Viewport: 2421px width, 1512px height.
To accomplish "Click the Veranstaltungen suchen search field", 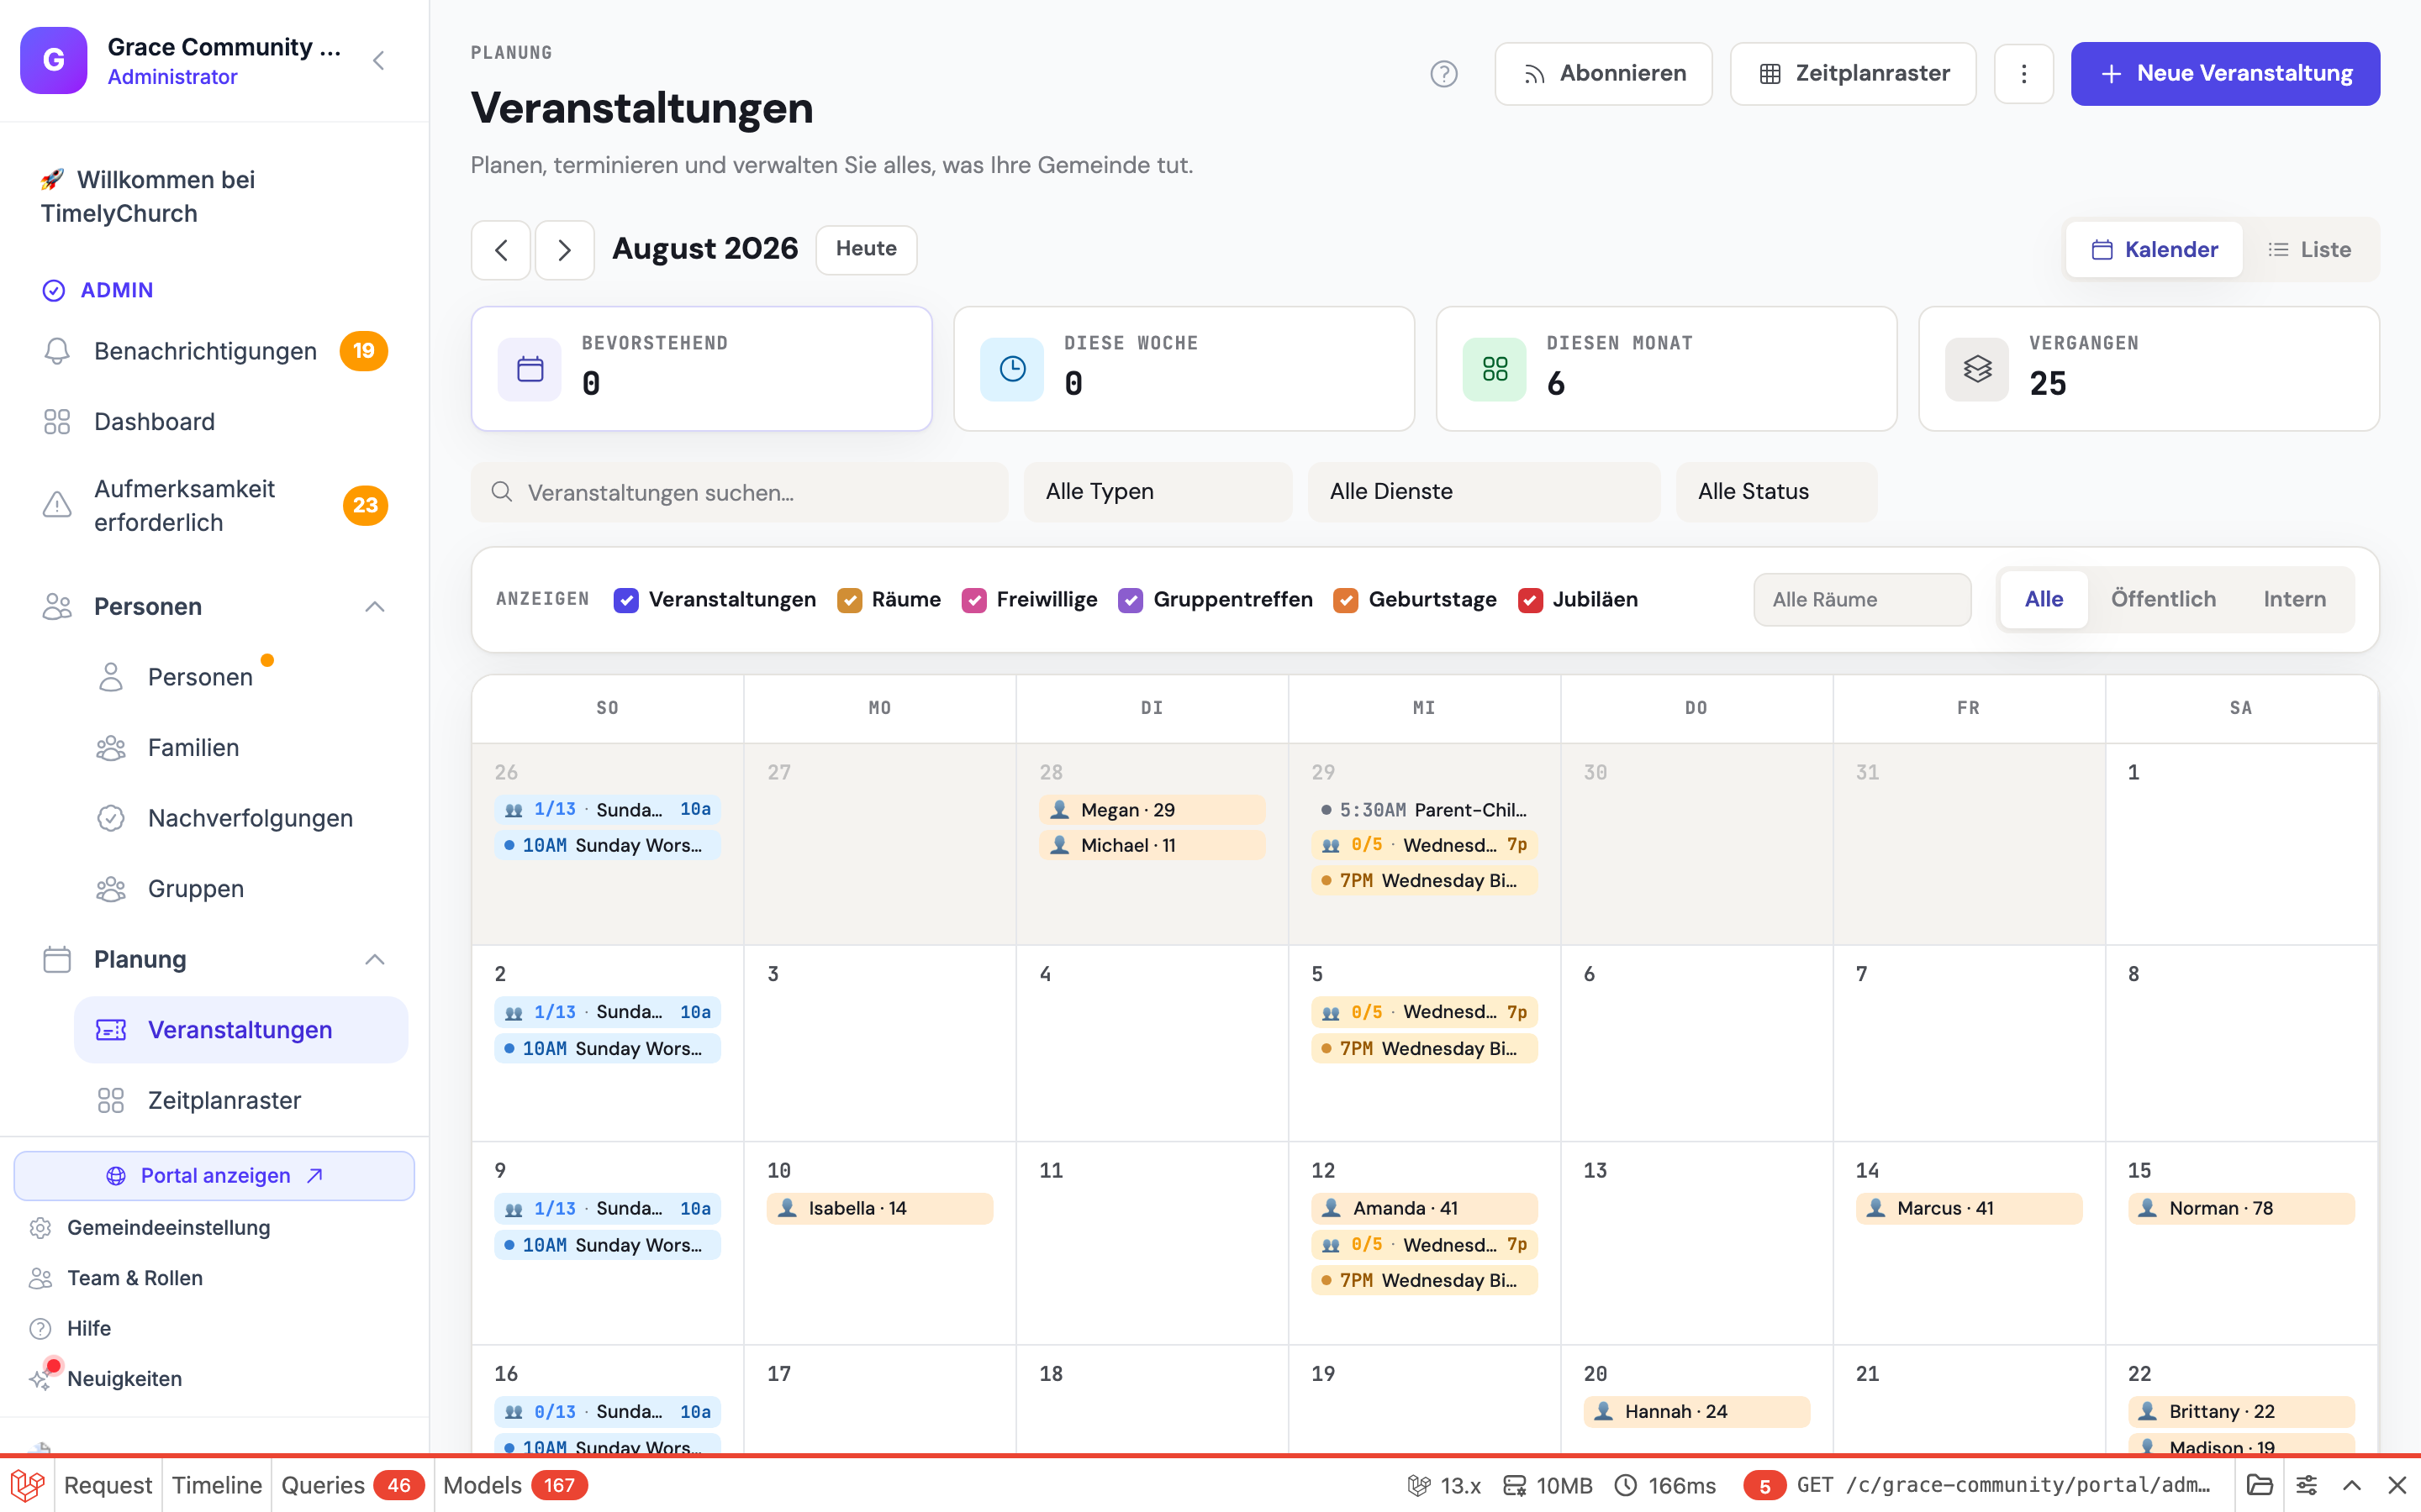I will coord(739,492).
